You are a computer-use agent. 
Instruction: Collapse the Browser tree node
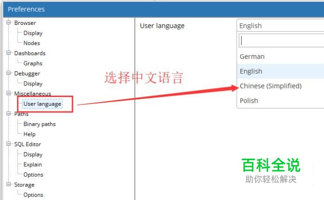pos(9,22)
